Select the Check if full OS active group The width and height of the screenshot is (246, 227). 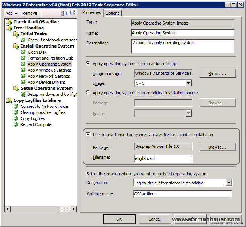pyautogui.click(x=36, y=22)
